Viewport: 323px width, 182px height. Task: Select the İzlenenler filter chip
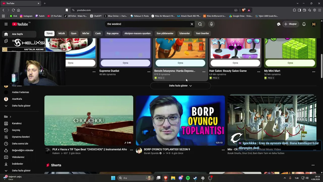(184, 33)
